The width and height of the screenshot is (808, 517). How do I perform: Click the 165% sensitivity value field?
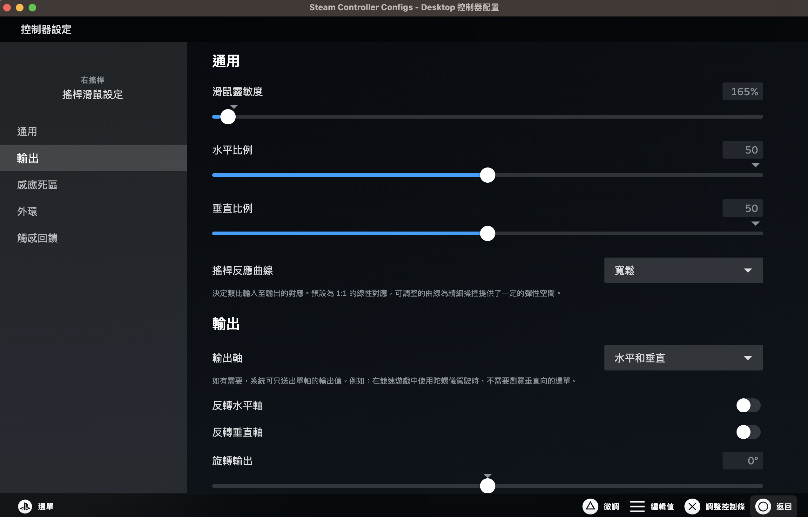[x=743, y=91]
